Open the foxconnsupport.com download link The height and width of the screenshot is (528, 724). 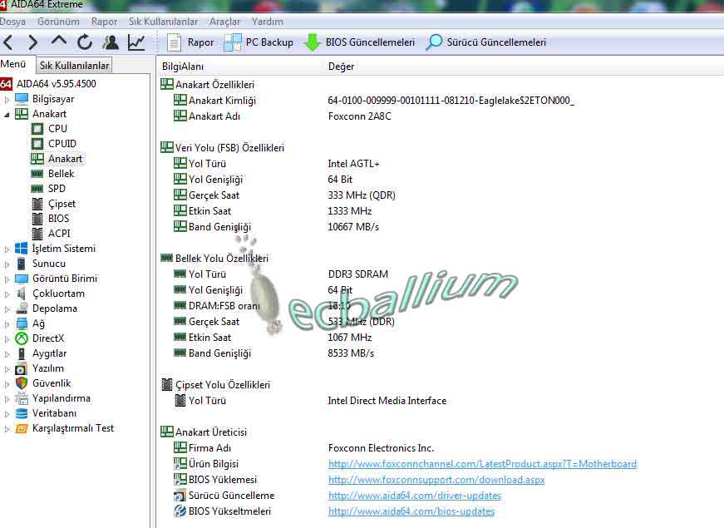point(436,480)
